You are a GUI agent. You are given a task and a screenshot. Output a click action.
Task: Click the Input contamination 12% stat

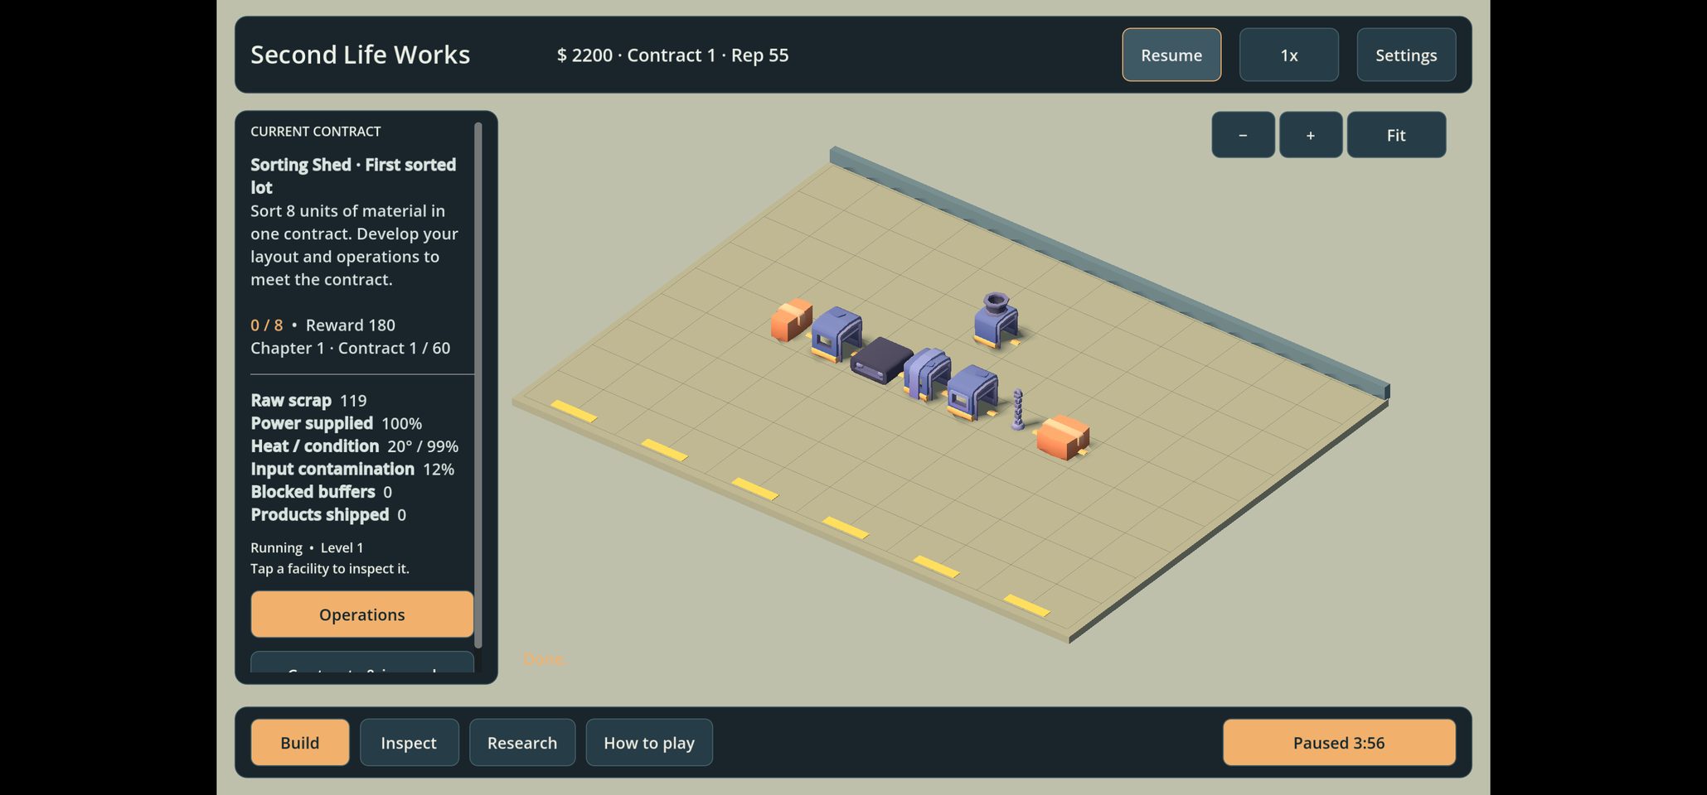352,469
